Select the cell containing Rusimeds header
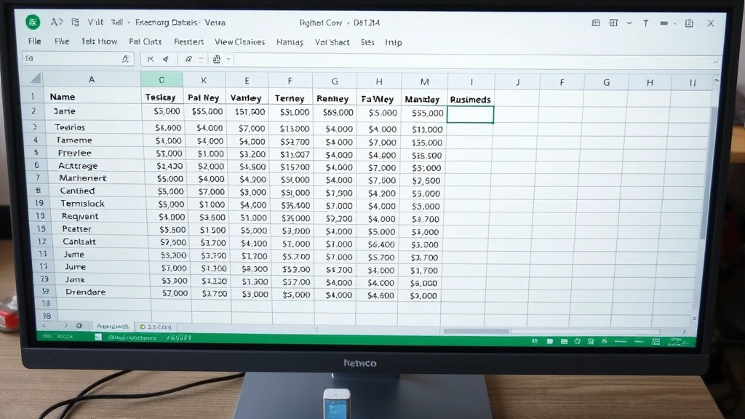 click(471, 99)
